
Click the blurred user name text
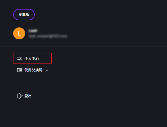tap(33, 31)
